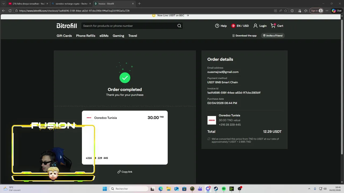Viewport: 344px width, 193px height.
Task: Click Download the app
Action: 244,36
